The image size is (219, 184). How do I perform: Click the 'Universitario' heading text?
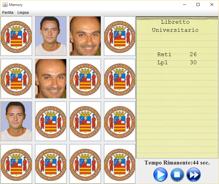click(x=175, y=30)
